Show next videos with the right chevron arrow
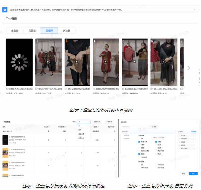The width and height of the screenshot is (201, 190). pos(189,68)
